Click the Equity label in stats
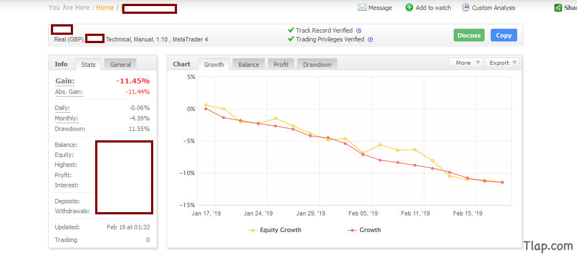The width and height of the screenshot is (577, 258). (x=64, y=155)
